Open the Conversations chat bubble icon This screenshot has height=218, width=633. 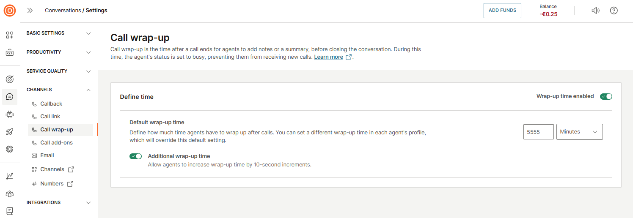pyautogui.click(x=10, y=97)
